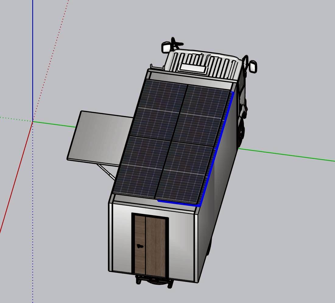The height and width of the screenshot is (303, 335).
Task: Select the truck's right side mirror
Action: [x=253, y=66]
